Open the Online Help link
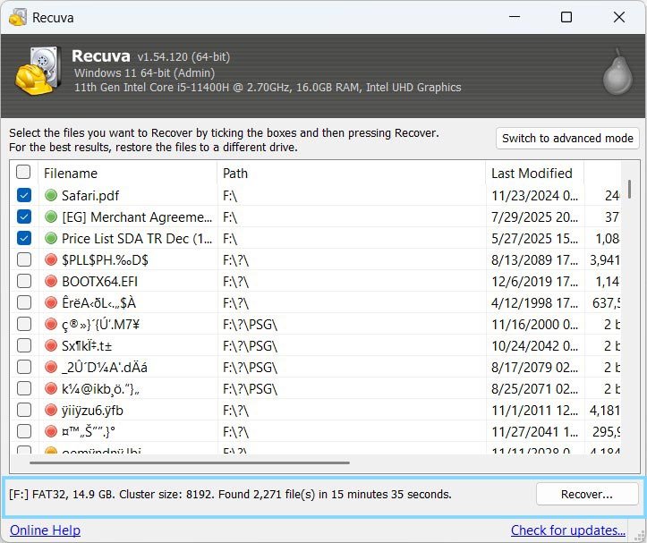 click(45, 530)
